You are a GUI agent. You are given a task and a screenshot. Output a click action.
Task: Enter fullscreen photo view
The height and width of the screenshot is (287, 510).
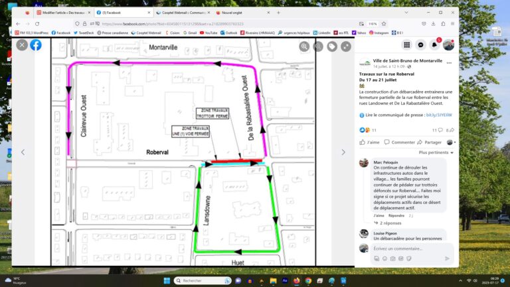point(346,47)
